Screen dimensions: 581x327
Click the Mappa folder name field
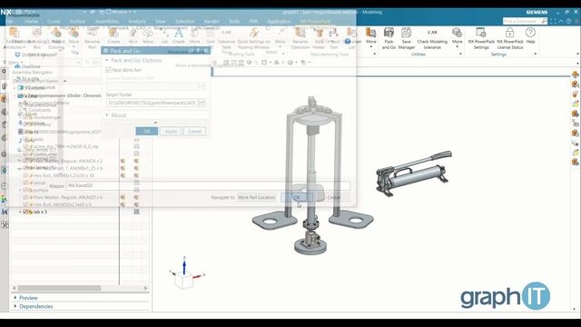point(208,185)
